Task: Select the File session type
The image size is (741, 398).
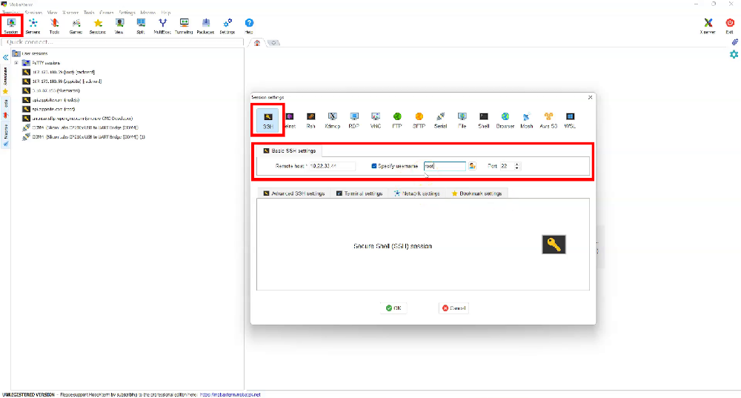Action: click(x=462, y=121)
